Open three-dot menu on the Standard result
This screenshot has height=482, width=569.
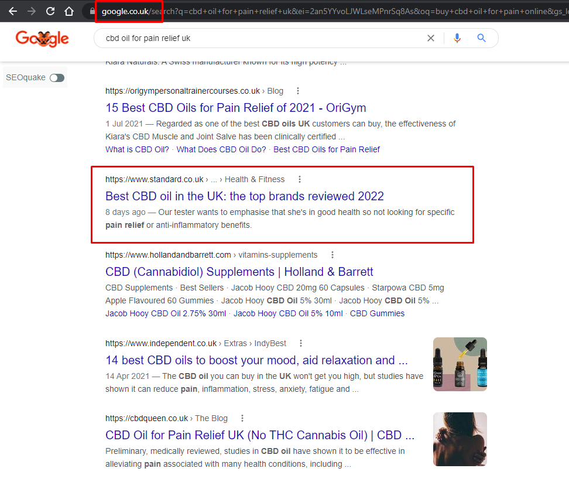click(x=299, y=179)
